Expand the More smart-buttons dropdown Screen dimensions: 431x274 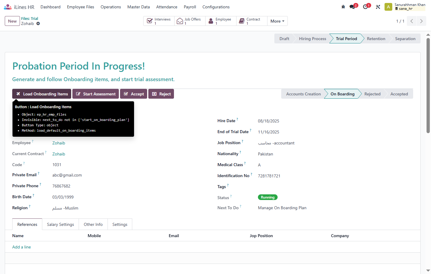pos(277,21)
